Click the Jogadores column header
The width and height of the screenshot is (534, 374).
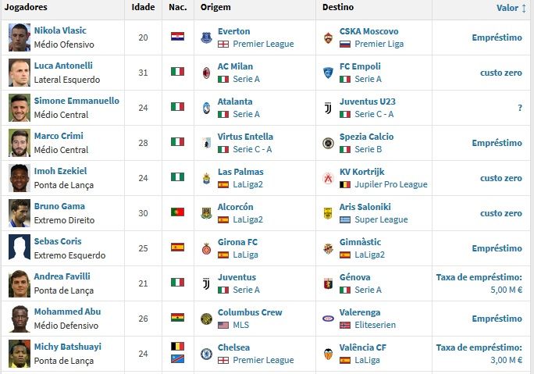26,8
